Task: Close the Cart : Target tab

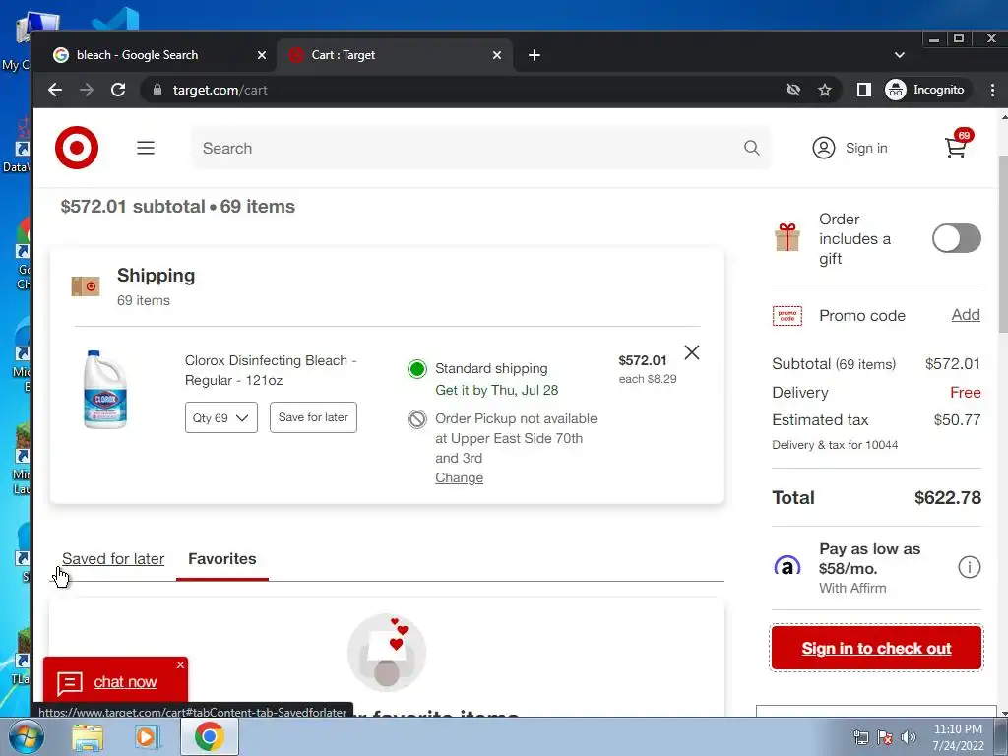Action: tap(497, 55)
